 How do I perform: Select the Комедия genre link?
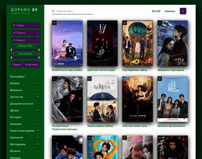click(16, 124)
